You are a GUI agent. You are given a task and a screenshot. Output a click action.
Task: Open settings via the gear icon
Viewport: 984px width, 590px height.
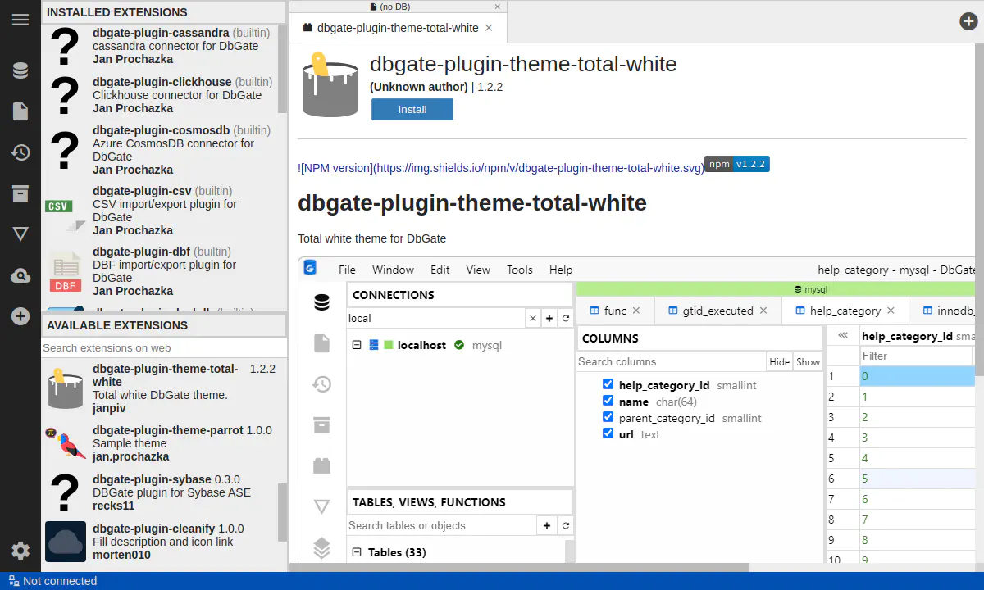[20, 551]
